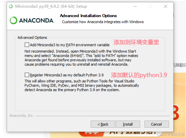
Task: Close the setup window
Action: tap(166, 6)
